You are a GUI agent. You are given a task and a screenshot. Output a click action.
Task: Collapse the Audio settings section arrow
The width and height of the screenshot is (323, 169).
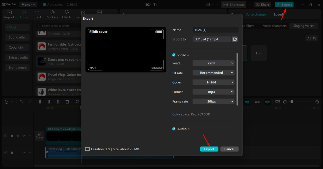click(x=189, y=129)
